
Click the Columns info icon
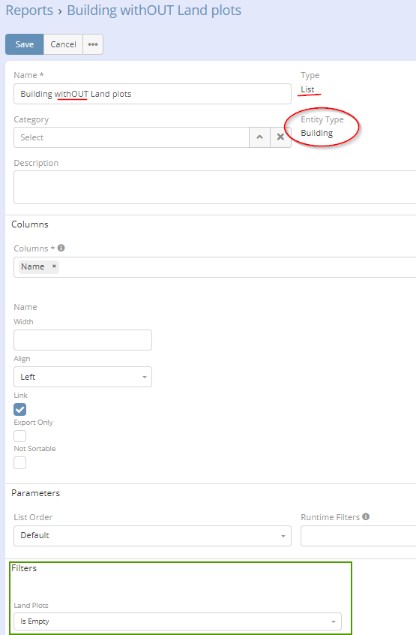tap(61, 248)
